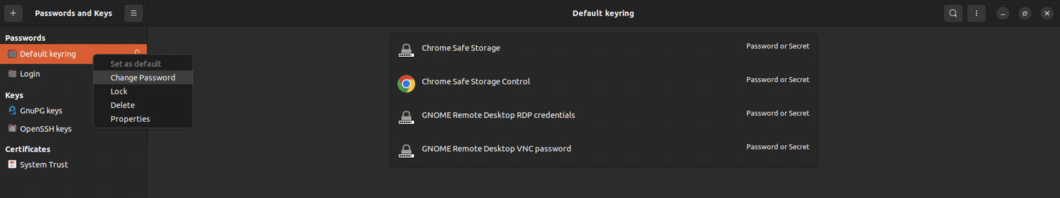This screenshot has width=1060, height=198.
Task: Click the GNOME Remote Desktop RDP lock icon
Action: click(x=406, y=117)
